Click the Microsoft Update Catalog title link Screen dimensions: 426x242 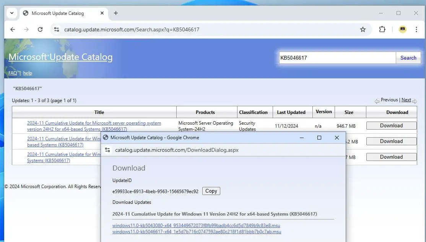(x=60, y=57)
